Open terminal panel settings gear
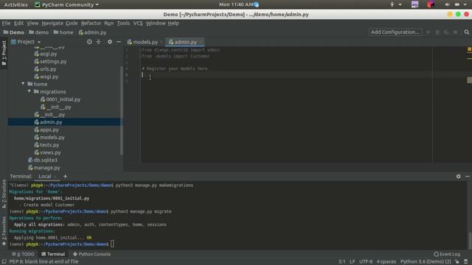Image resolution: width=472 pixels, height=265 pixels. click(x=458, y=177)
